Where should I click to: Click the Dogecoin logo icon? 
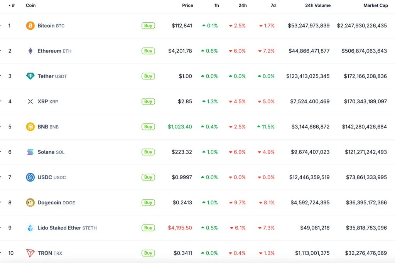(x=30, y=202)
